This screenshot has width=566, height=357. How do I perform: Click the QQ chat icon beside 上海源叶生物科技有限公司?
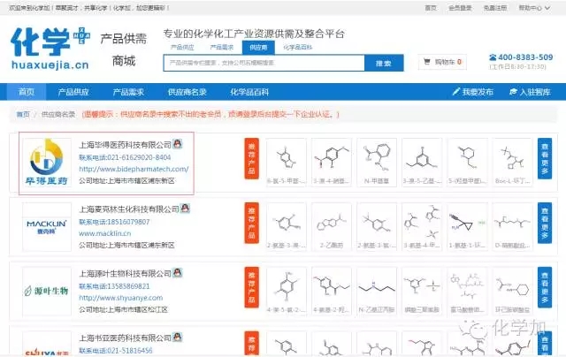point(172,274)
